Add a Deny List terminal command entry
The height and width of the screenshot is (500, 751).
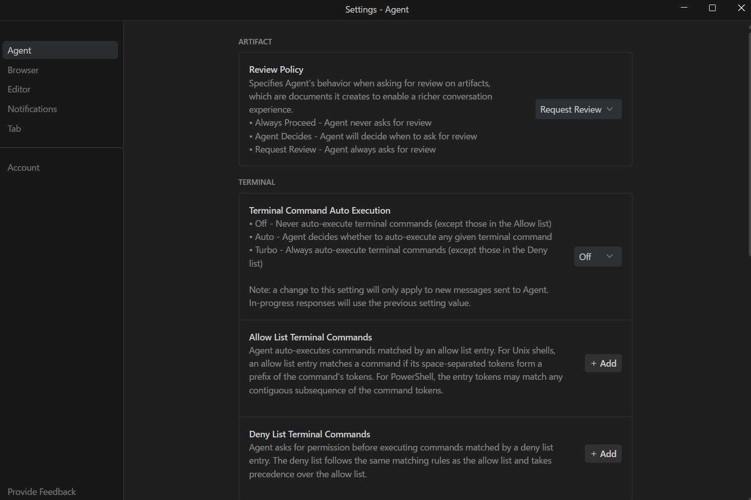[x=603, y=454]
